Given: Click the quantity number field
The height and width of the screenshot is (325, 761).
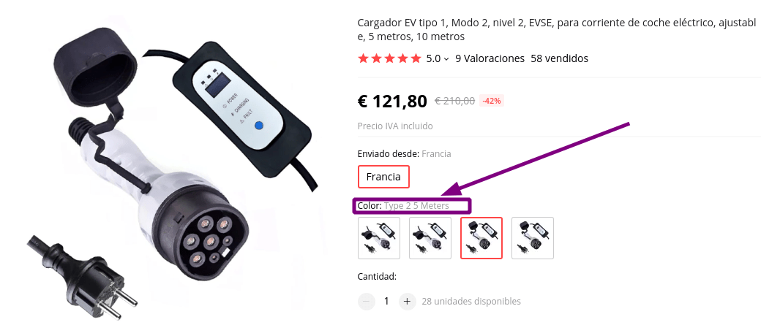Looking at the screenshot, I should pyautogui.click(x=386, y=302).
